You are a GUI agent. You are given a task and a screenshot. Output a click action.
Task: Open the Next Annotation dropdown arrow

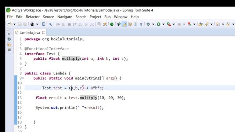[223, 24]
